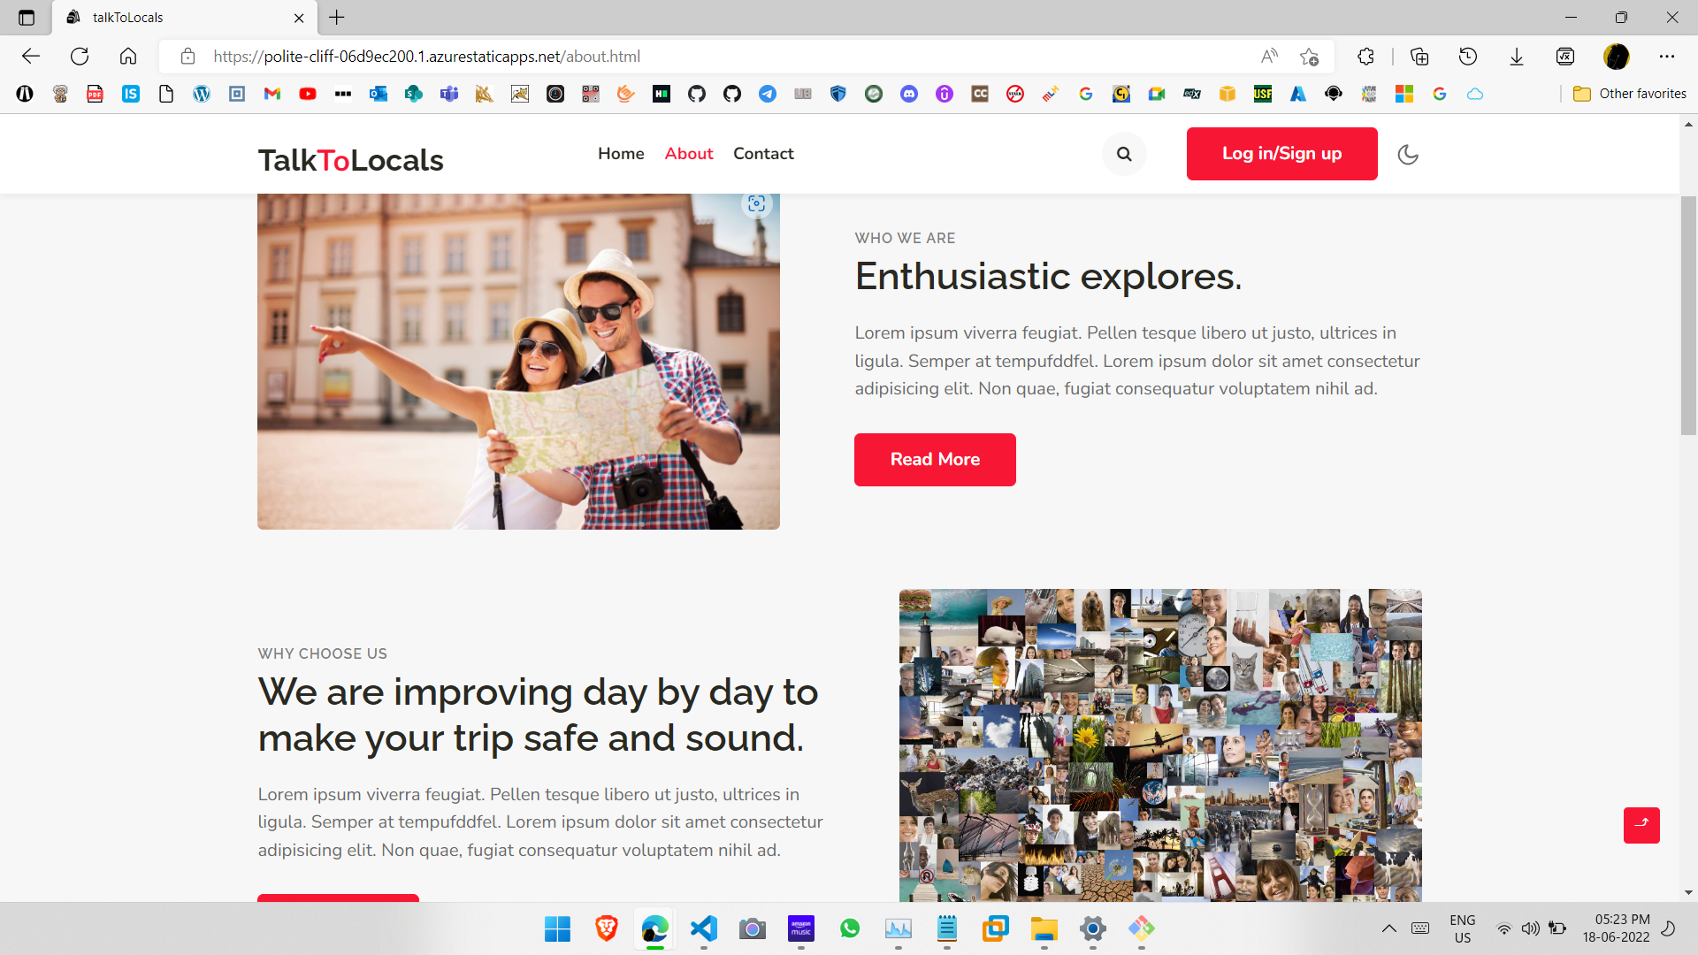Open the Settings and more ellipsis menu
This screenshot has height=955, width=1698.
(x=1667, y=57)
